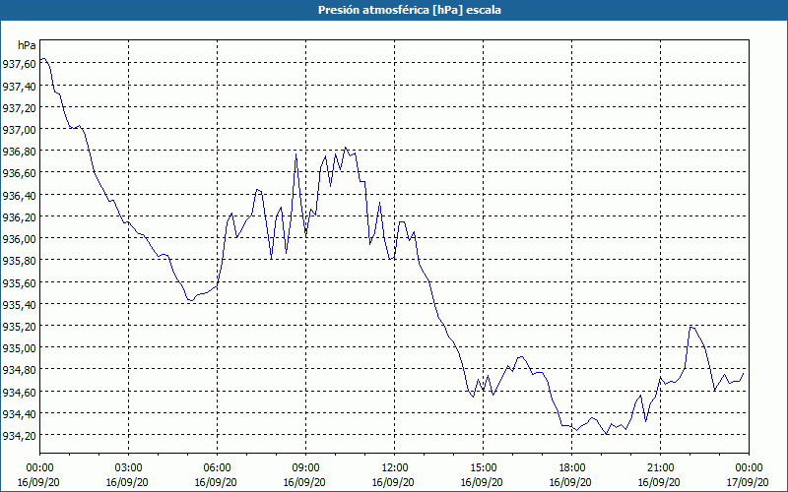Click the 936,40 y-axis label

tap(19, 195)
